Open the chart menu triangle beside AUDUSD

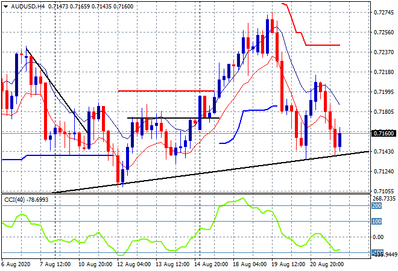point(6,7)
